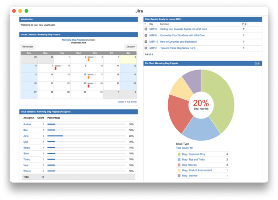Click Export in iCal format link
Image resolution: width=278 pixels, height=200 pixels.
tap(127, 102)
